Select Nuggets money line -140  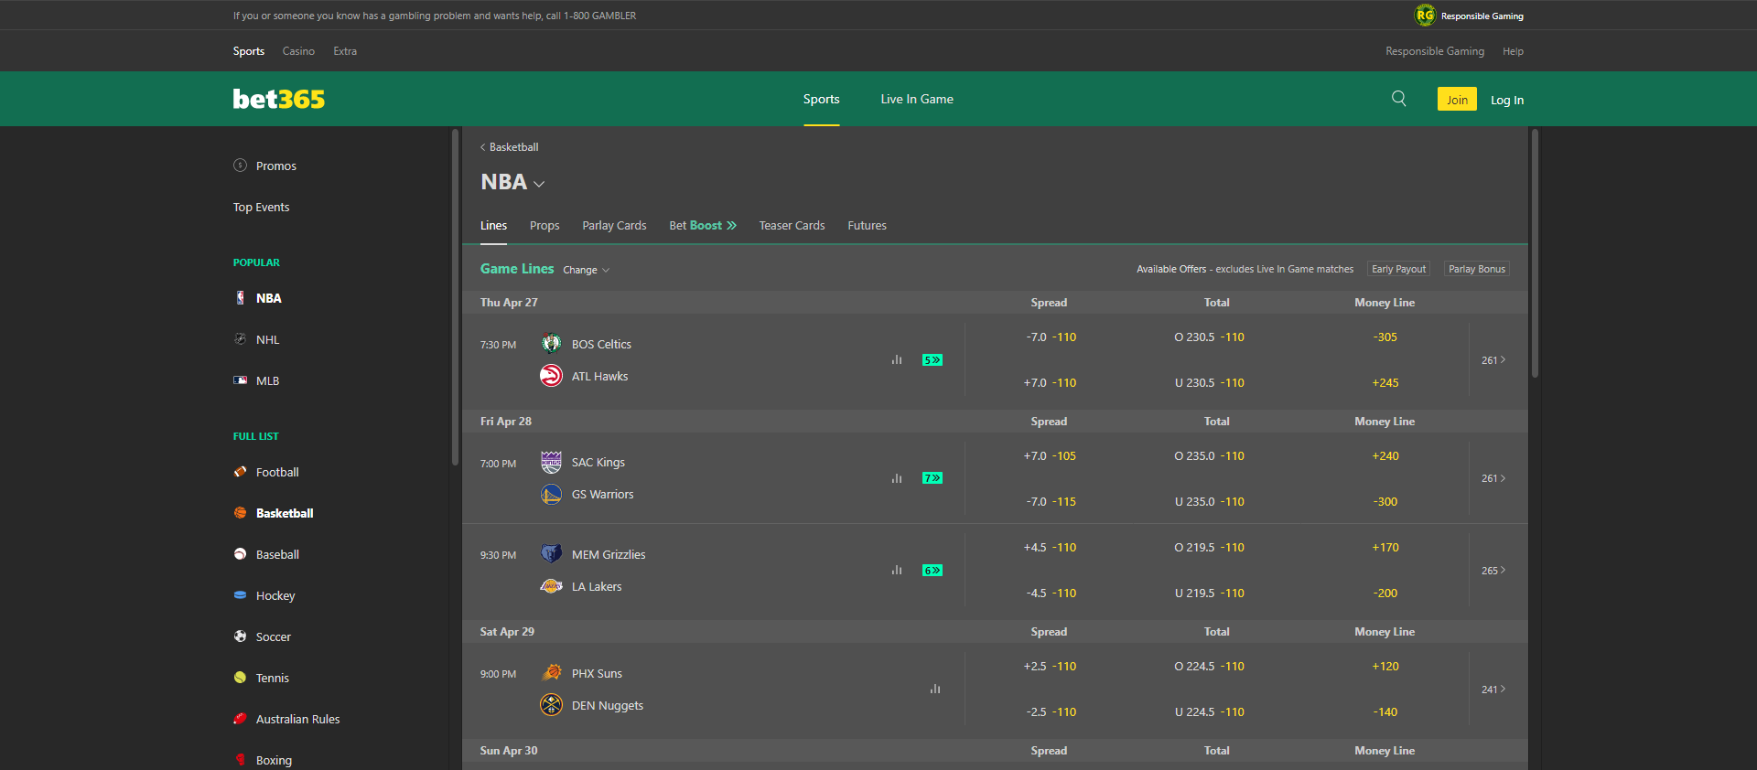[x=1385, y=712]
